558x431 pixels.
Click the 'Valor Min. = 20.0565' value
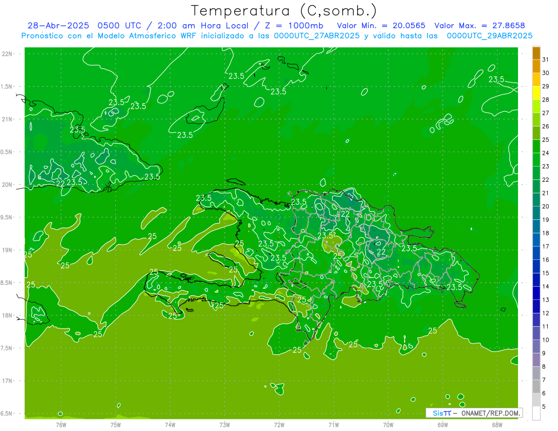[x=381, y=26]
